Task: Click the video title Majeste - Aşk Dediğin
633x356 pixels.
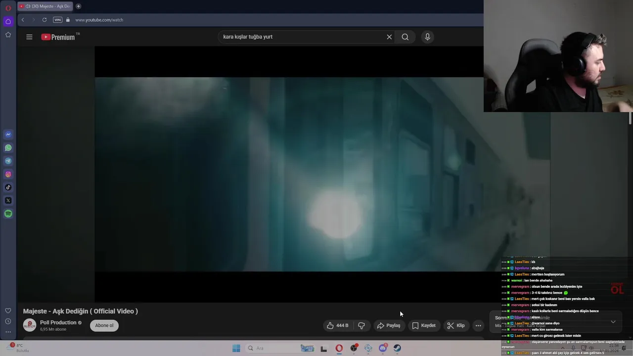Action: (81, 311)
